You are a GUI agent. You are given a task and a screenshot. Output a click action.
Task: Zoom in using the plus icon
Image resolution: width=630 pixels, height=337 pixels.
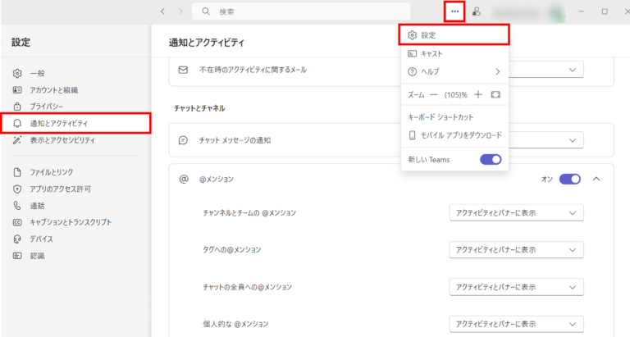(x=478, y=94)
